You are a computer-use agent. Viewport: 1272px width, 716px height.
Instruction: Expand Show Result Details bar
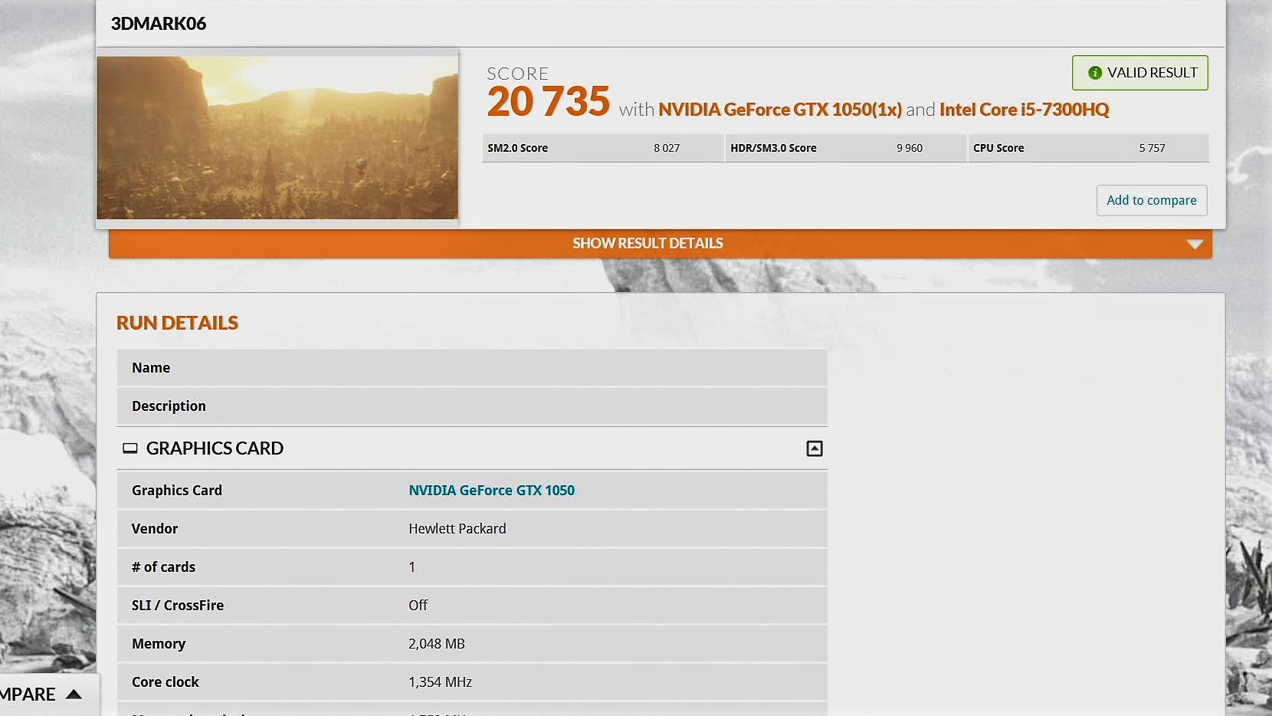click(x=661, y=243)
